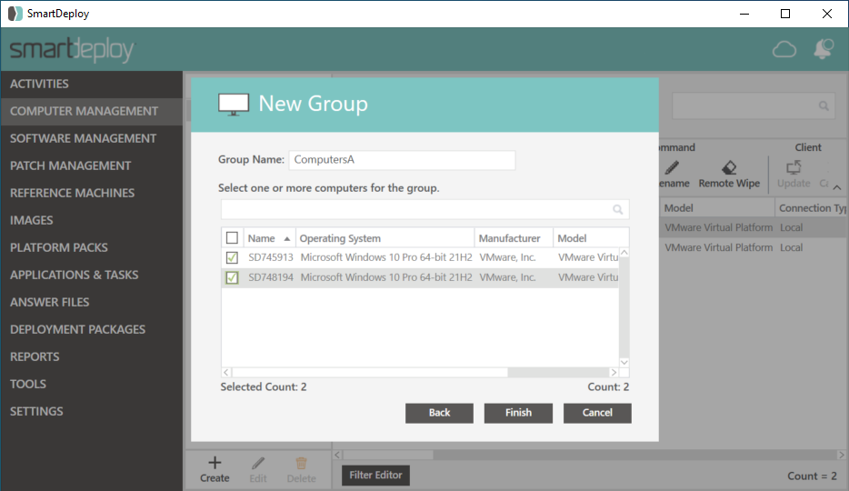This screenshot has width=849, height=491.
Task: Open the Filter Editor
Action: [x=375, y=476]
